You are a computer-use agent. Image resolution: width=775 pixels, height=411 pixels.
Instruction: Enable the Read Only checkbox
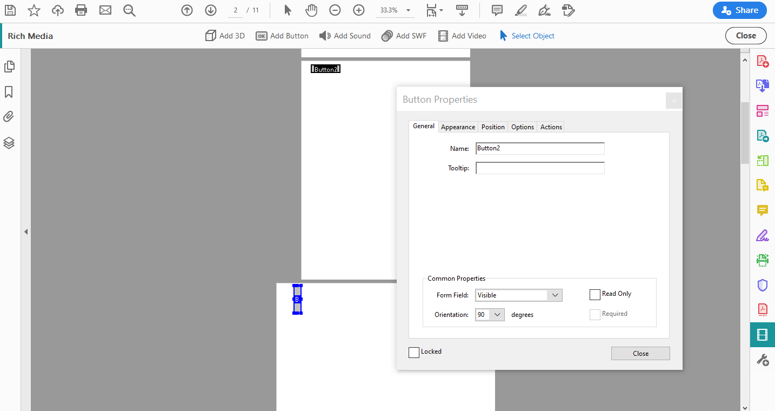595,294
